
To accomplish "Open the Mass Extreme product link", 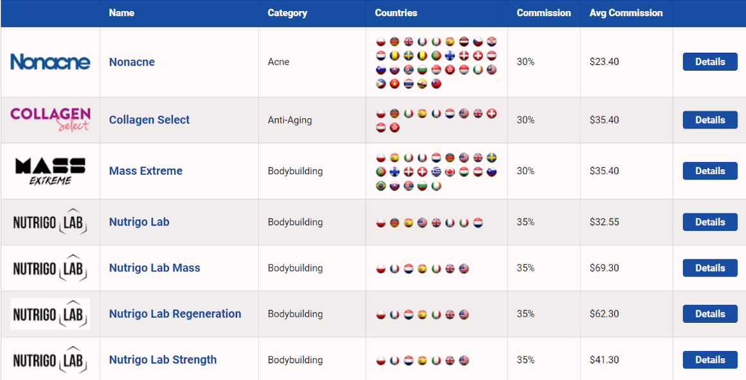I will pos(146,171).
